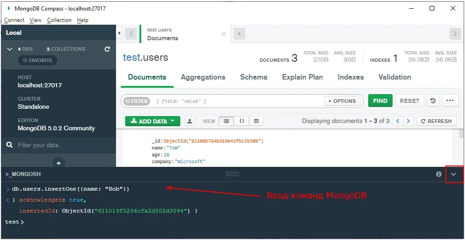The height and width of the screenshot is (240, 465).
Task: Open the Indexes tab
Action: 350,77
